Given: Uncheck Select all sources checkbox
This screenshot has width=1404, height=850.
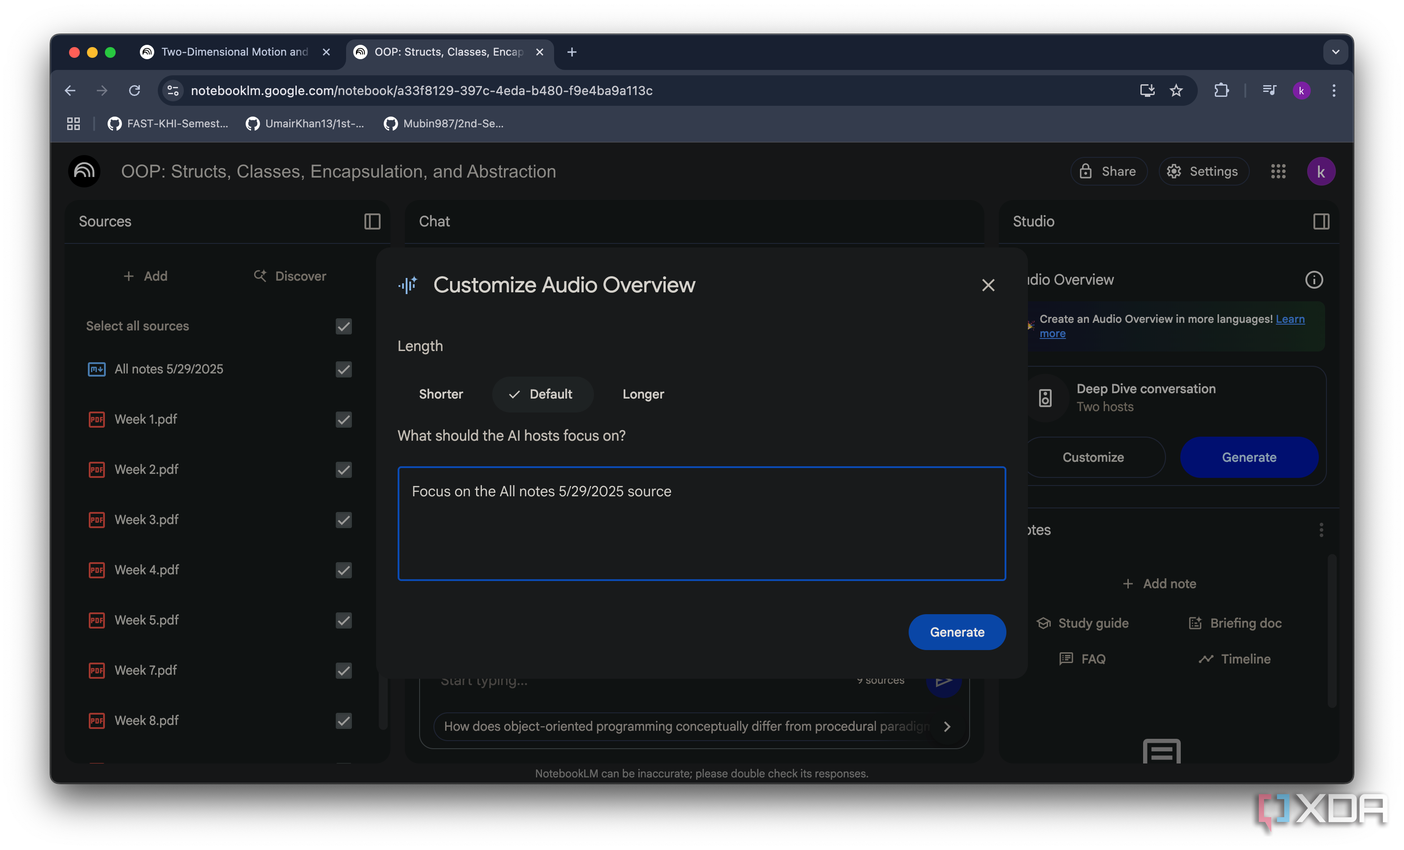Looking at the screenshot, I should pyautogui.click(x=343, y=326).
